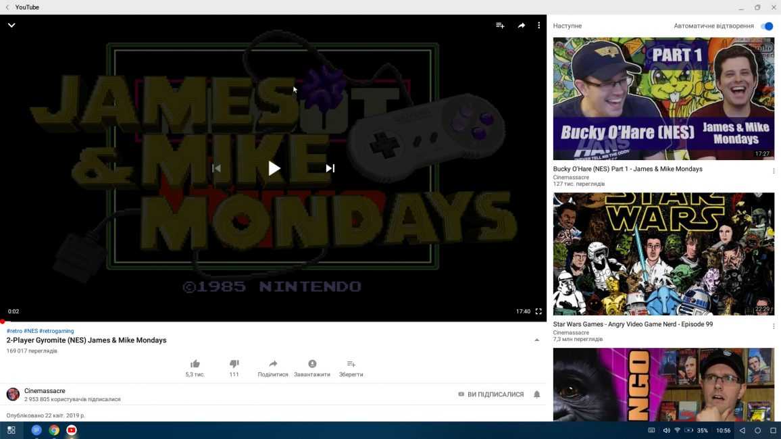Click the Поділитися share icon below video
This screenshot has height=439, width=781.
point(273,364)
